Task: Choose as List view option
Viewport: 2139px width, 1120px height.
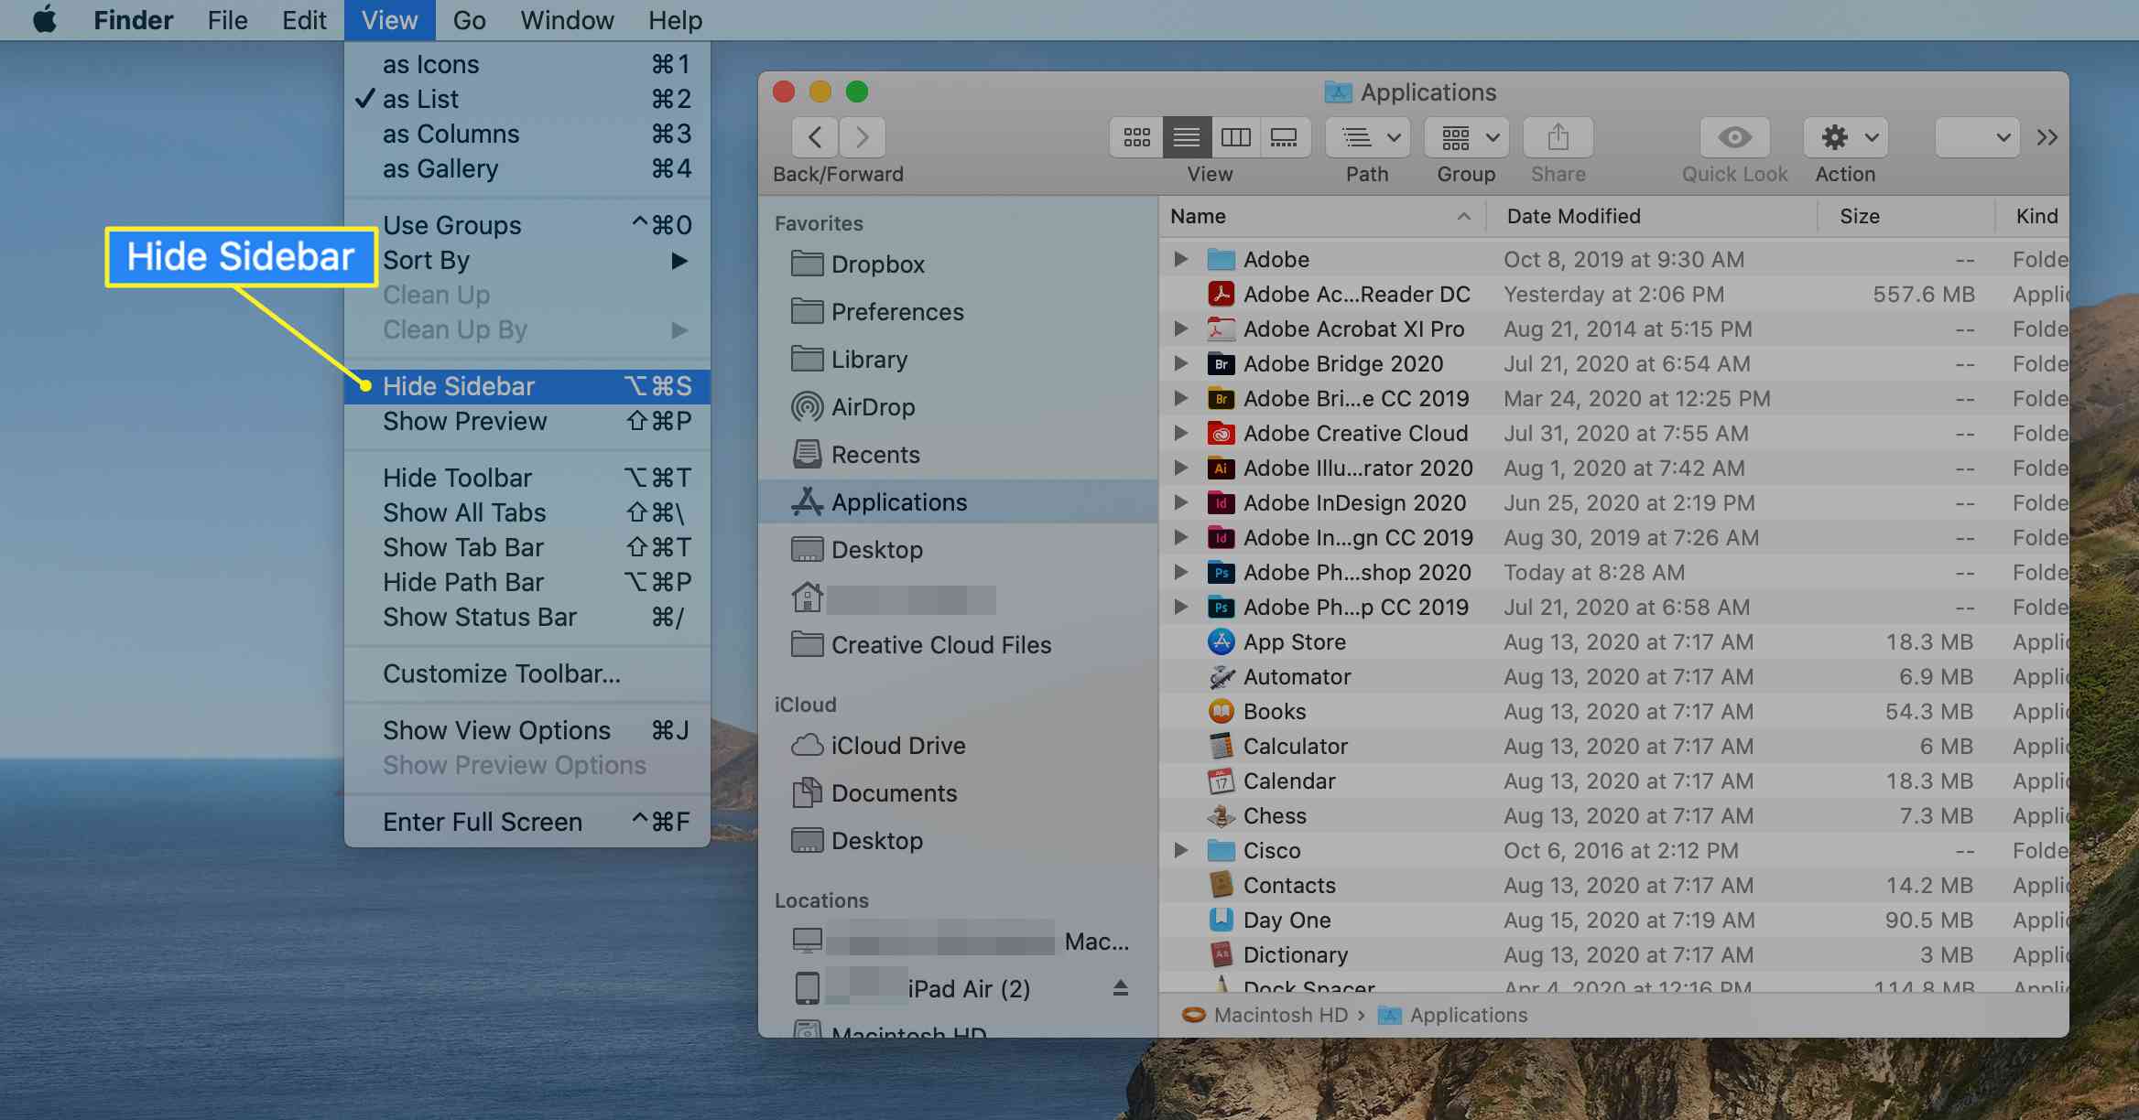Action: [x=527, y=99]
